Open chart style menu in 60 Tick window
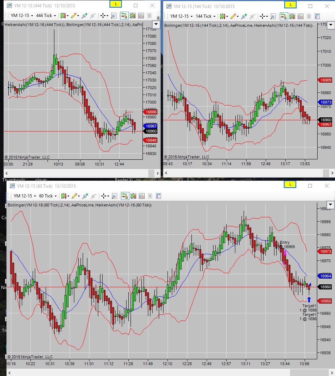335x376 pixels. [x=65, y=196]
